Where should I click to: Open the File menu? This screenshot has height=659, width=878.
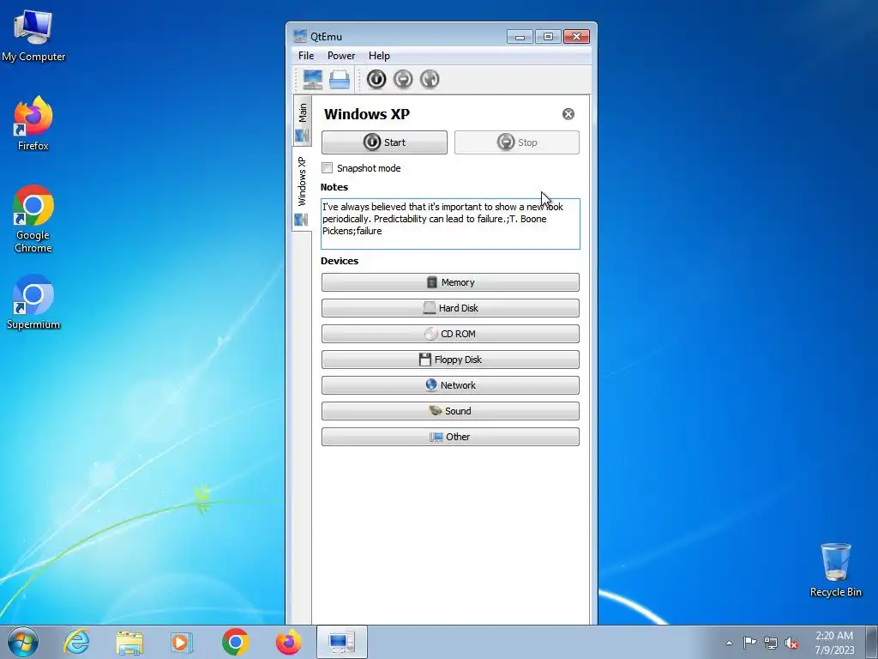(x=306, y=56)
